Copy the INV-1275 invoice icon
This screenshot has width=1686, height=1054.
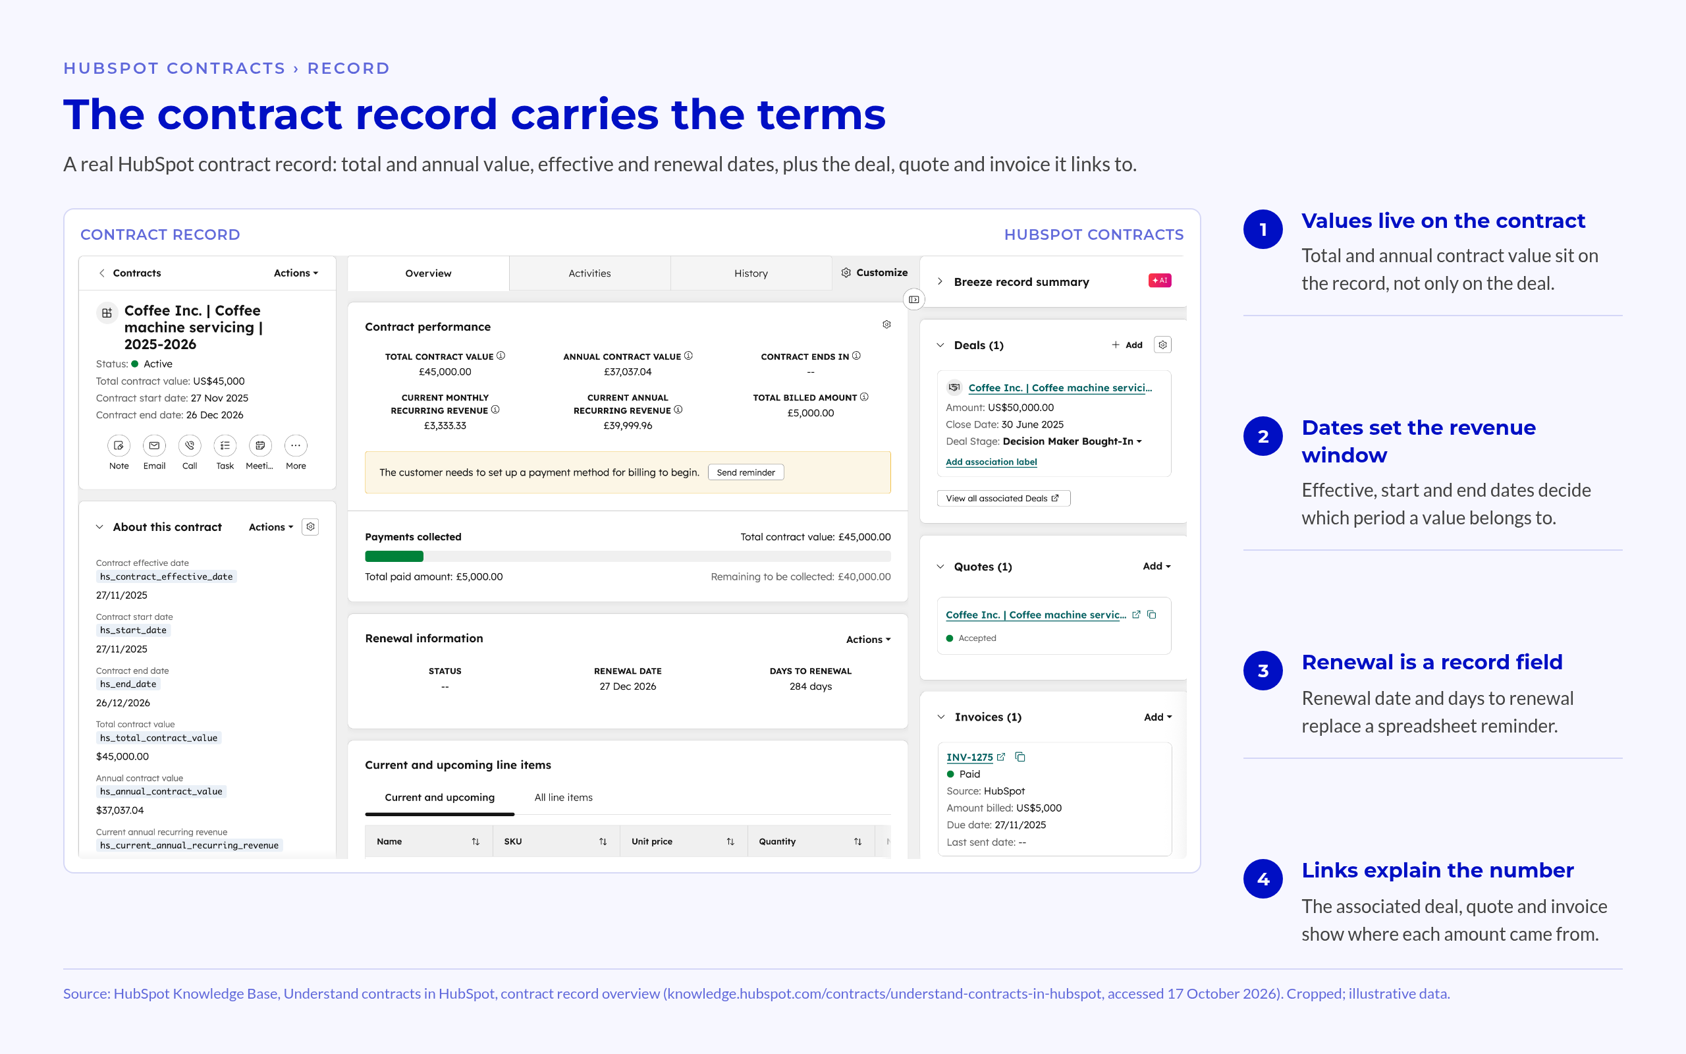(1020, 756)
